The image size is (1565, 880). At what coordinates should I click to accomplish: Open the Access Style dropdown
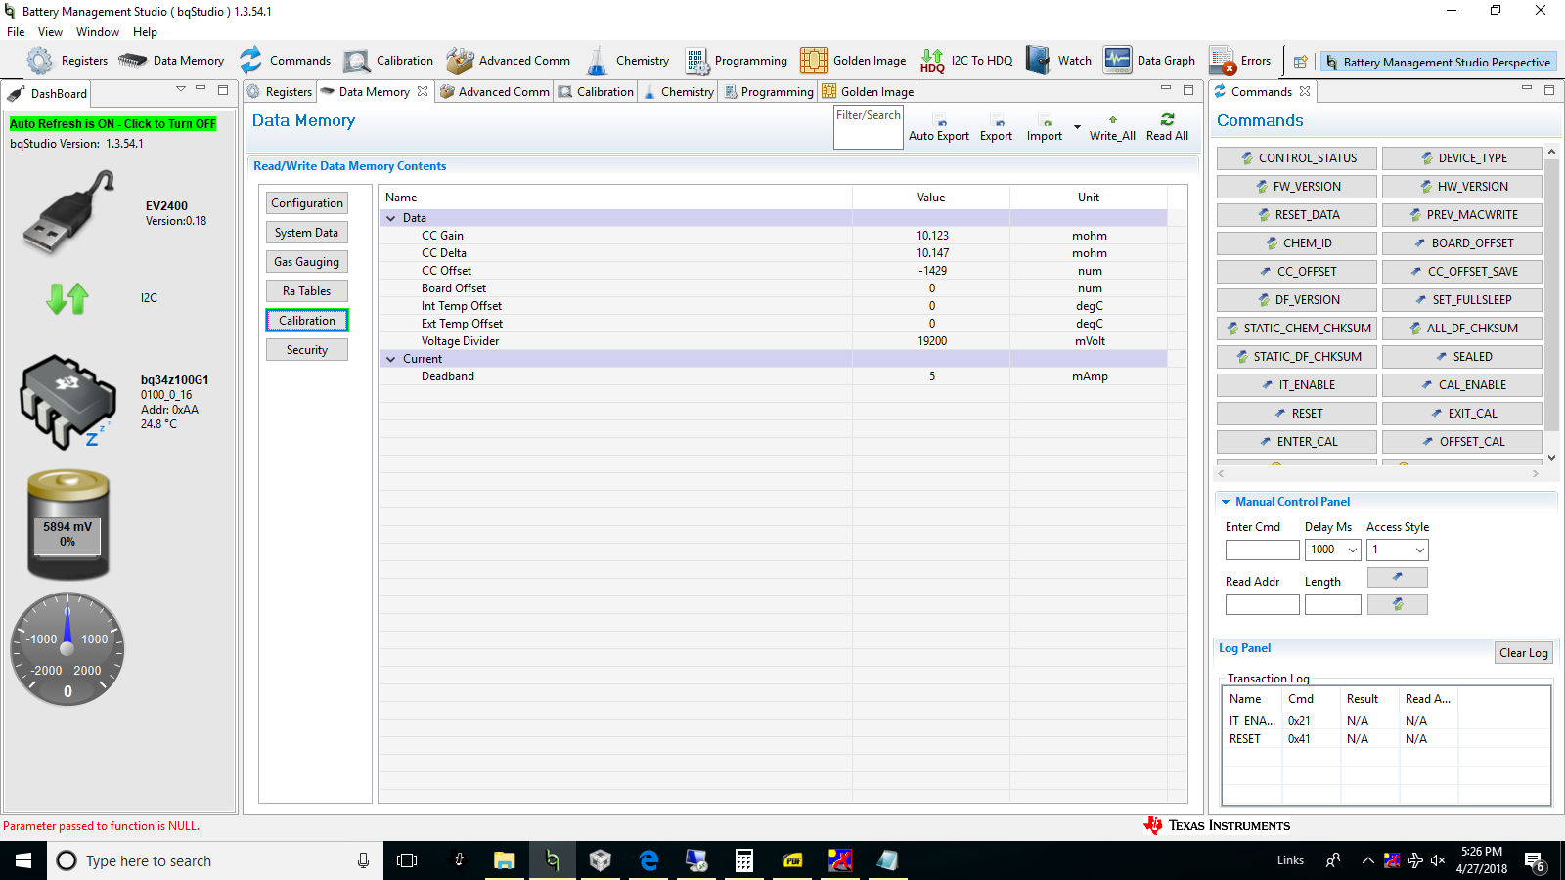click(x=1420, y=550)
